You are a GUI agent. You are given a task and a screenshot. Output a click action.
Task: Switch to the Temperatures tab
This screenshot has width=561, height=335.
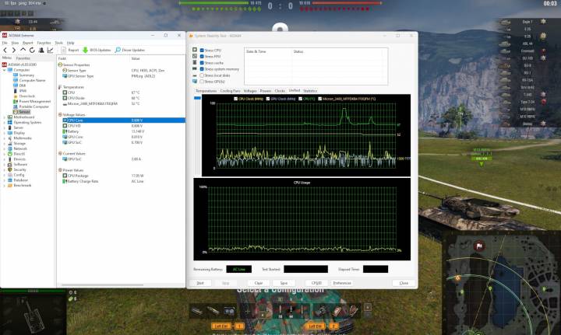[206, 91]
